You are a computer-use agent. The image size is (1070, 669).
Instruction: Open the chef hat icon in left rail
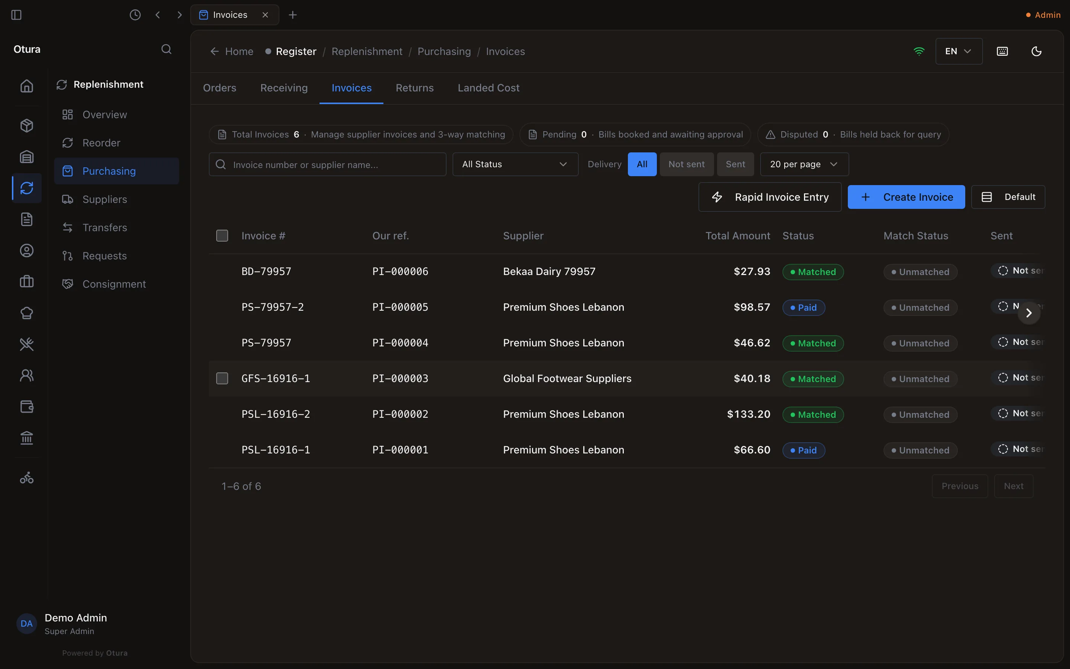tap(26, 313)
